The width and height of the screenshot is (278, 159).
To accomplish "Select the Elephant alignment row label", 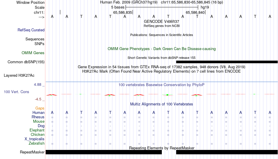I will [37, 130].
